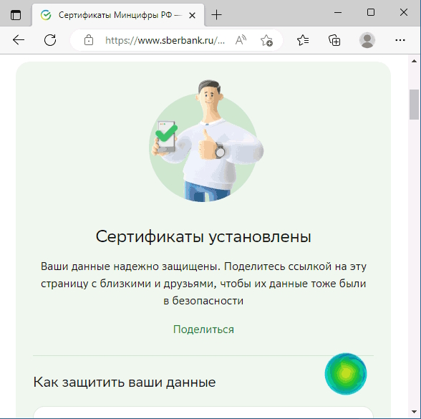
Task: Minimize the browser window
Action: click(338, 12)
